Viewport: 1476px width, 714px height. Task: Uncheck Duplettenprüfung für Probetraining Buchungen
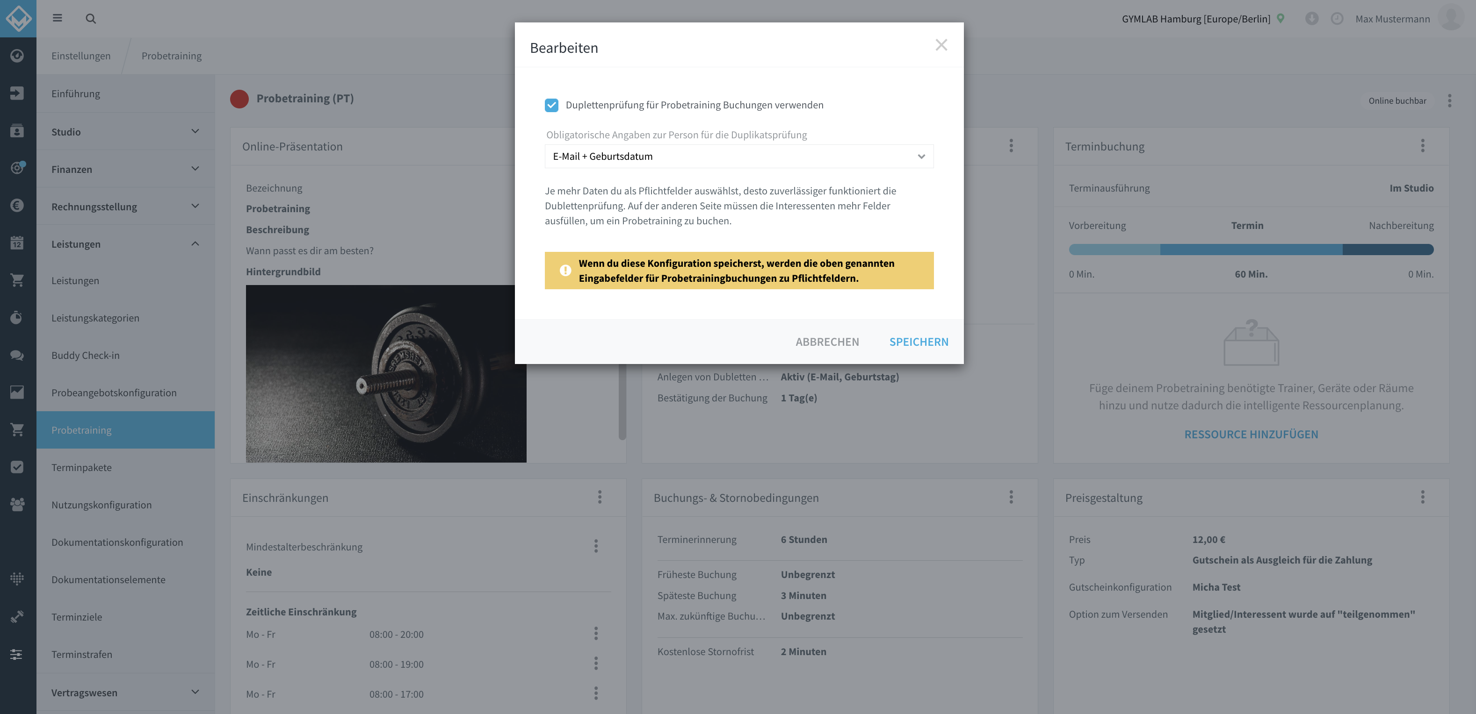(551, 105)
